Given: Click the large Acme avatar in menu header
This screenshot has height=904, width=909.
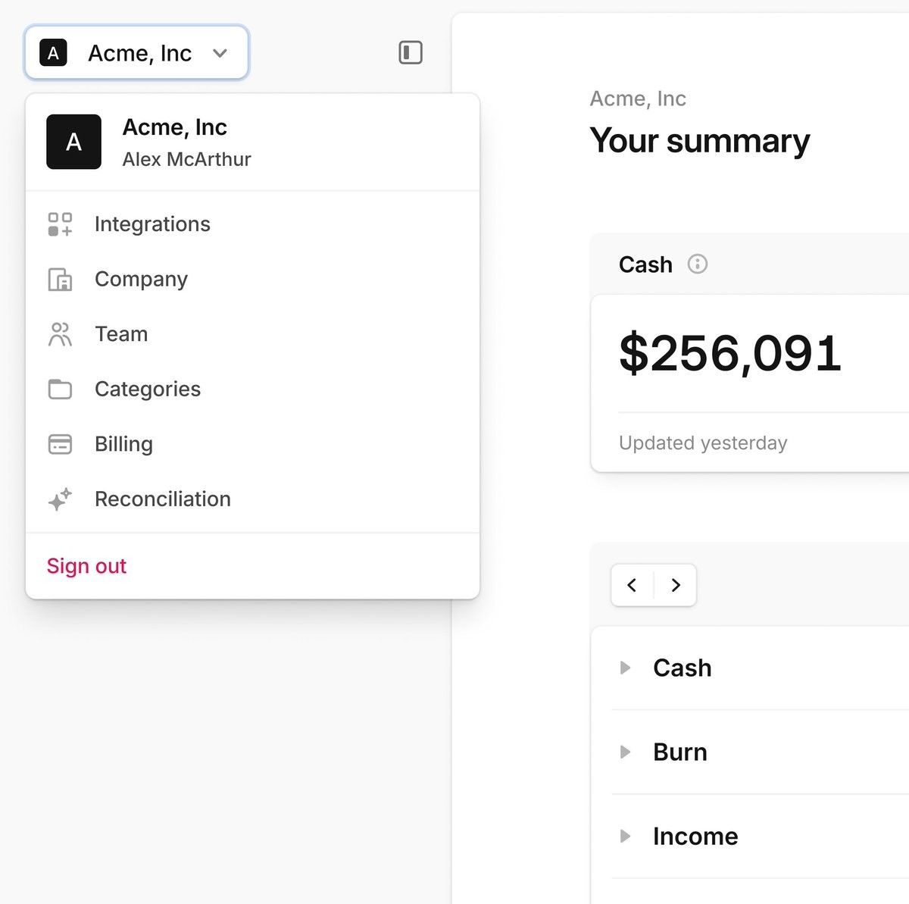Looking at the screenshot, I should click(73, 142).
